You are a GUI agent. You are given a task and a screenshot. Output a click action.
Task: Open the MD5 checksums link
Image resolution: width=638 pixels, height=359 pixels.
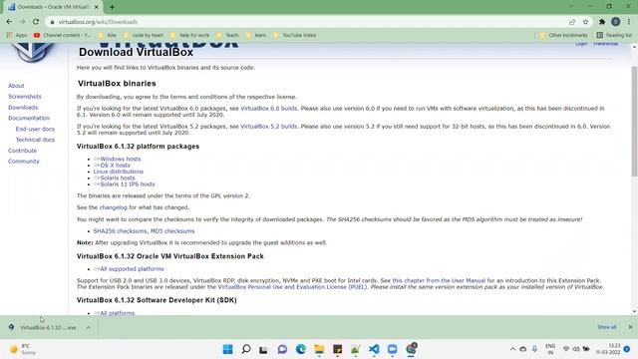point(172,230)
